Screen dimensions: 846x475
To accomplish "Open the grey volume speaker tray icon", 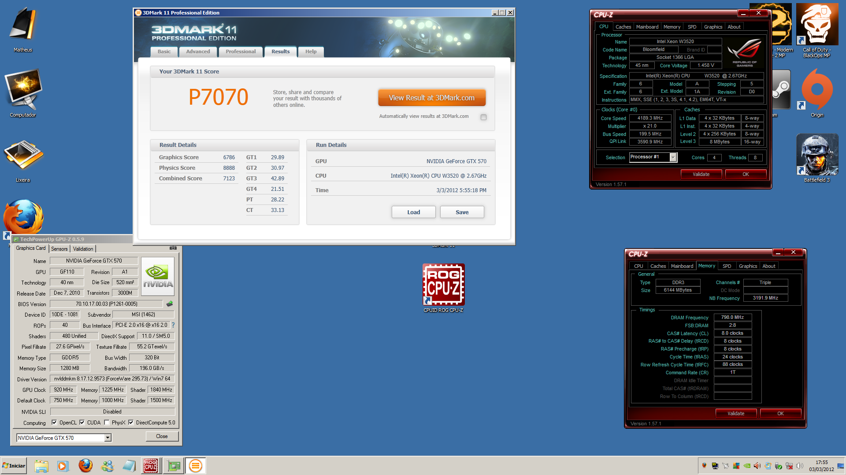I will coord(800,466).
